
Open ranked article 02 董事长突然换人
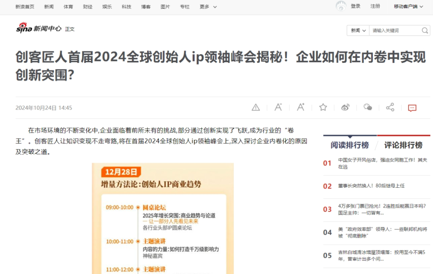tap(371, 186)
